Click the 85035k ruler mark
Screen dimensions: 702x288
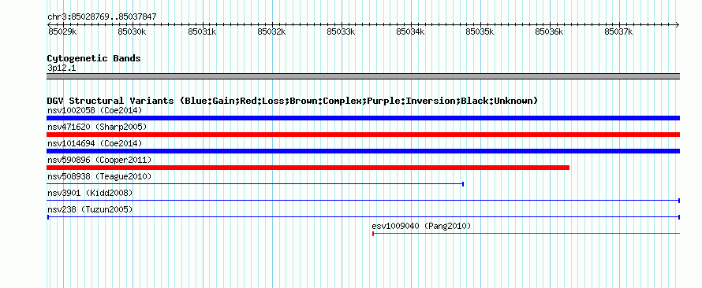tap(480, 31)
